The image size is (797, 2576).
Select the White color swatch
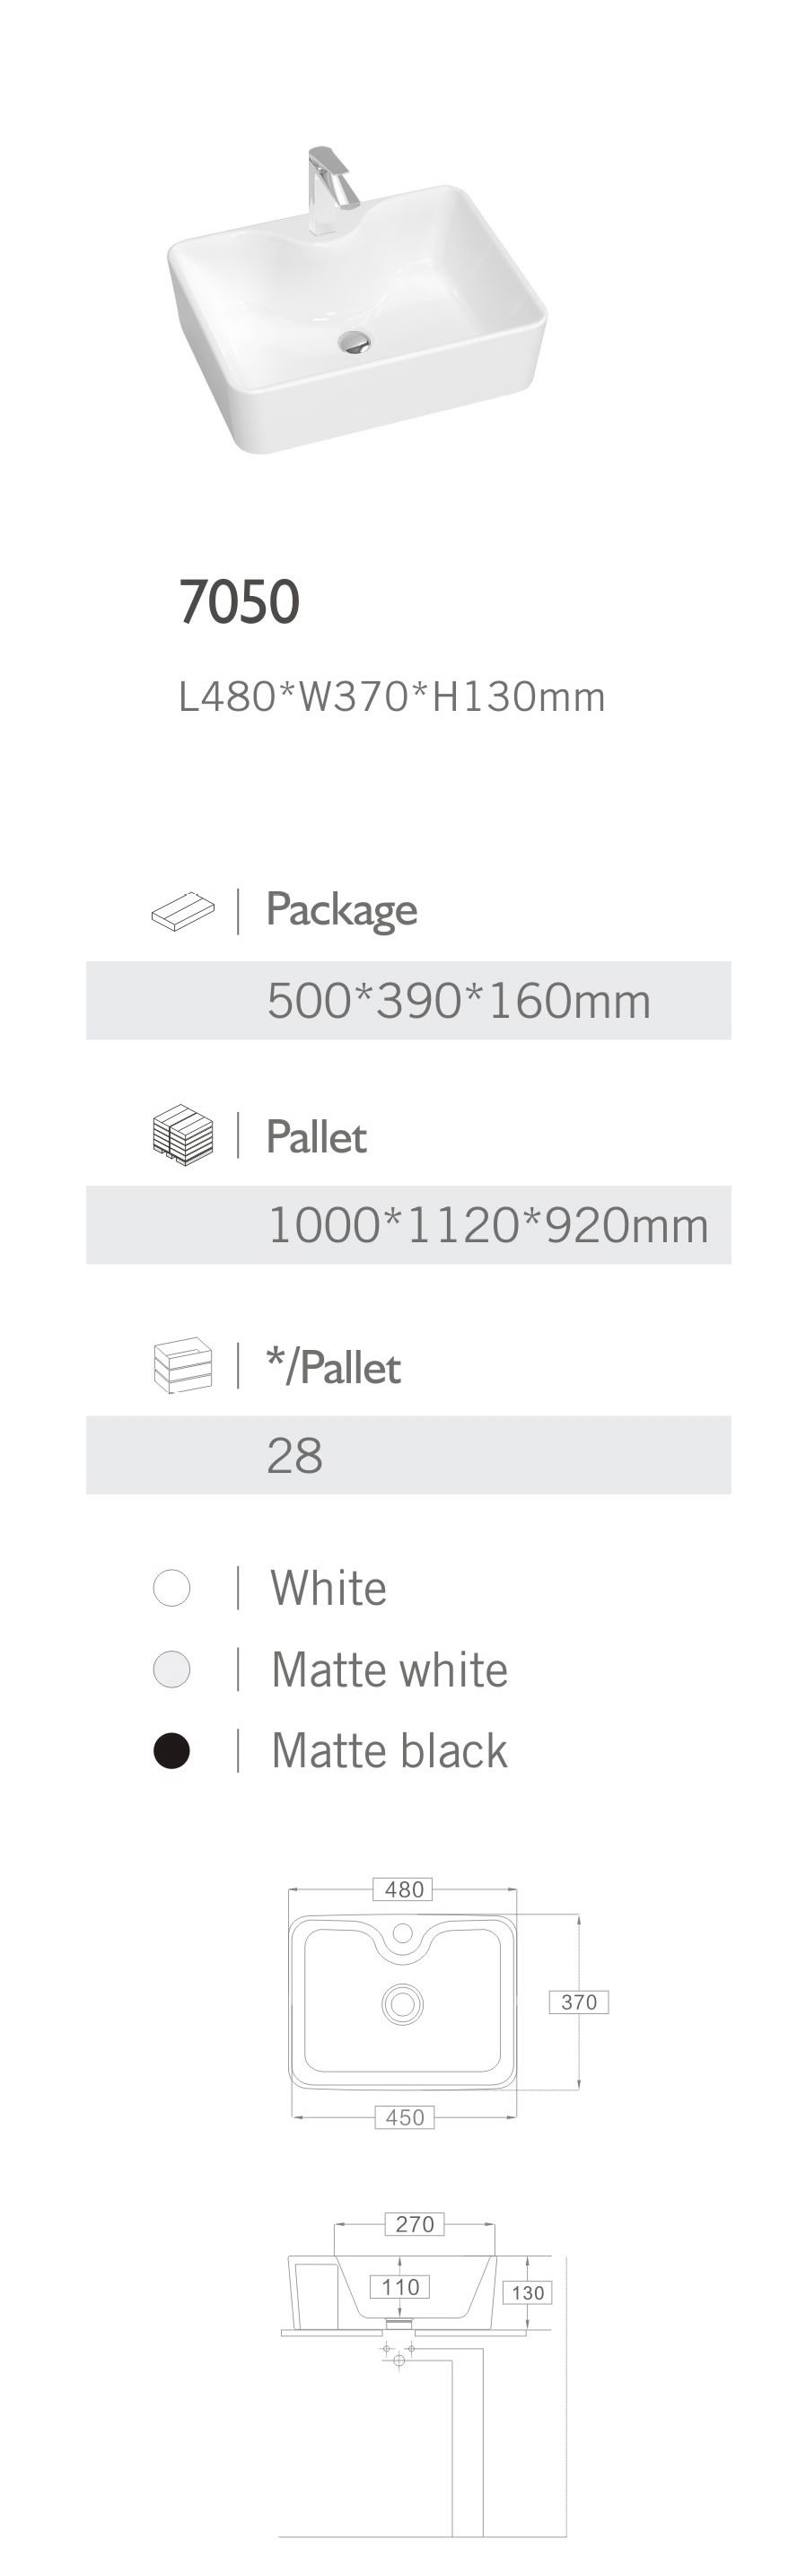point(172,1588)
